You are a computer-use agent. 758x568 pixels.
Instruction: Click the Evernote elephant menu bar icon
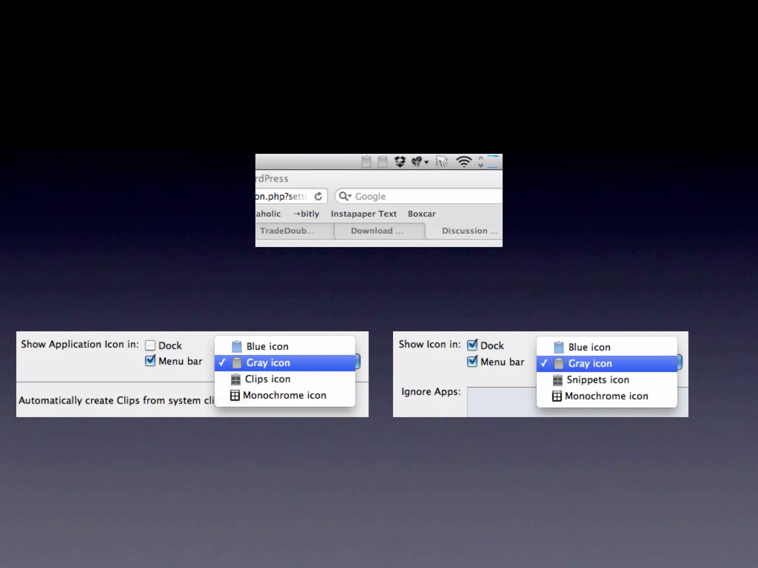(x=441, y=162)
